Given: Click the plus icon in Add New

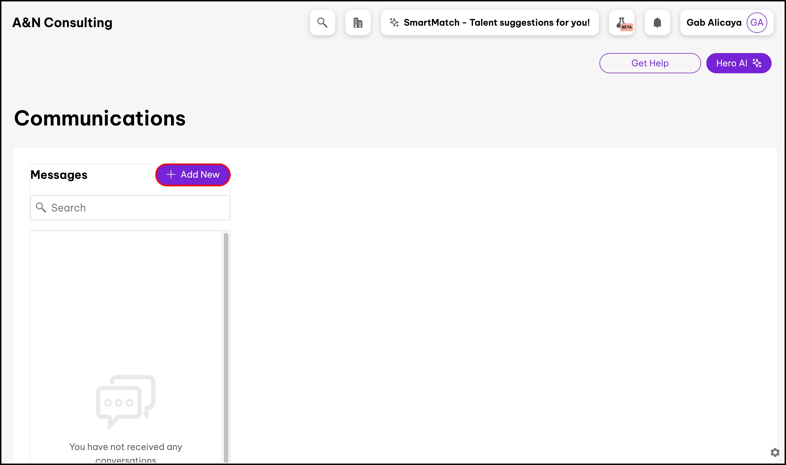Looking at the screenshot, I should (171, 175).
